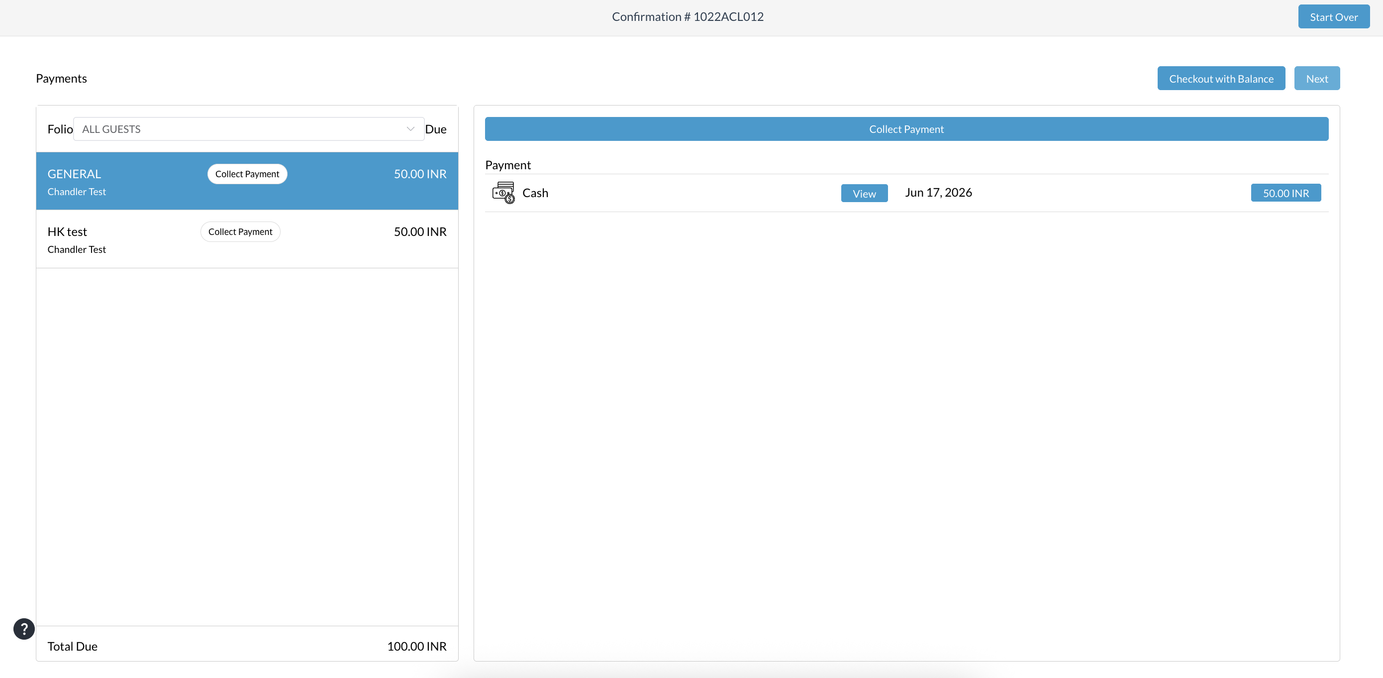Click the Payment section heading
The height and width of the screenshot is (678, 1383).
click(507, 165)
